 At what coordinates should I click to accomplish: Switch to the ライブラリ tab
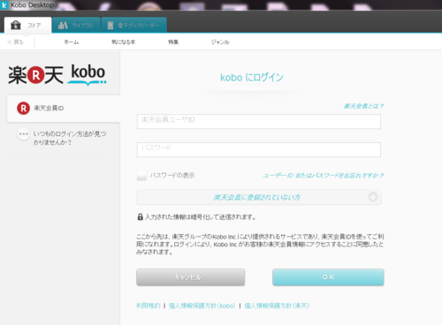(x=76, y=26)
